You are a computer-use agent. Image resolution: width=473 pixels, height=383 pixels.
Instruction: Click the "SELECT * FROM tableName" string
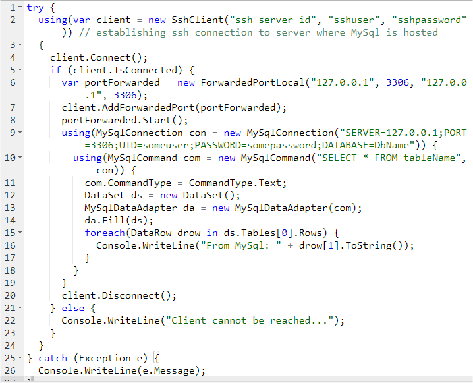[x=382, y=158]
